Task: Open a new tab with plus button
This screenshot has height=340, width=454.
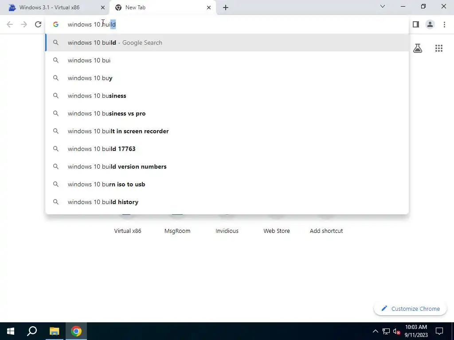Action: point(226,8)
